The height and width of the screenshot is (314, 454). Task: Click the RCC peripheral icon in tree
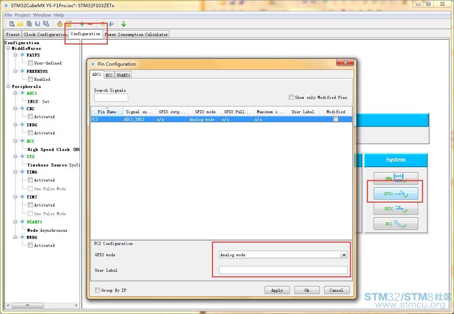click(x=22, y=141)
